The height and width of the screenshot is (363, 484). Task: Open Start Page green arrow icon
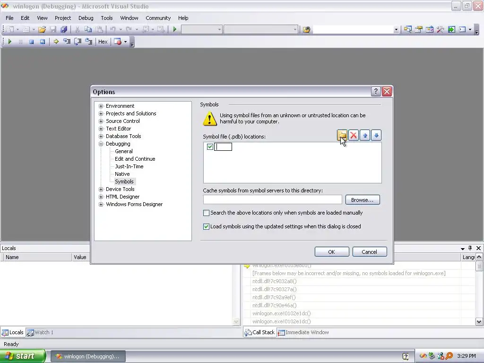pos(451,29)
